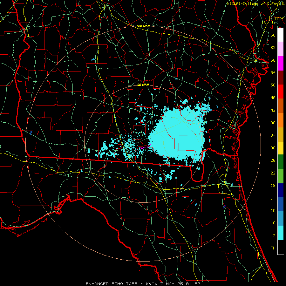The width and height of the screenshot is (286, 286).
Task: Click the magenta high-top pixels near radar center
Action: click(146, 146)
